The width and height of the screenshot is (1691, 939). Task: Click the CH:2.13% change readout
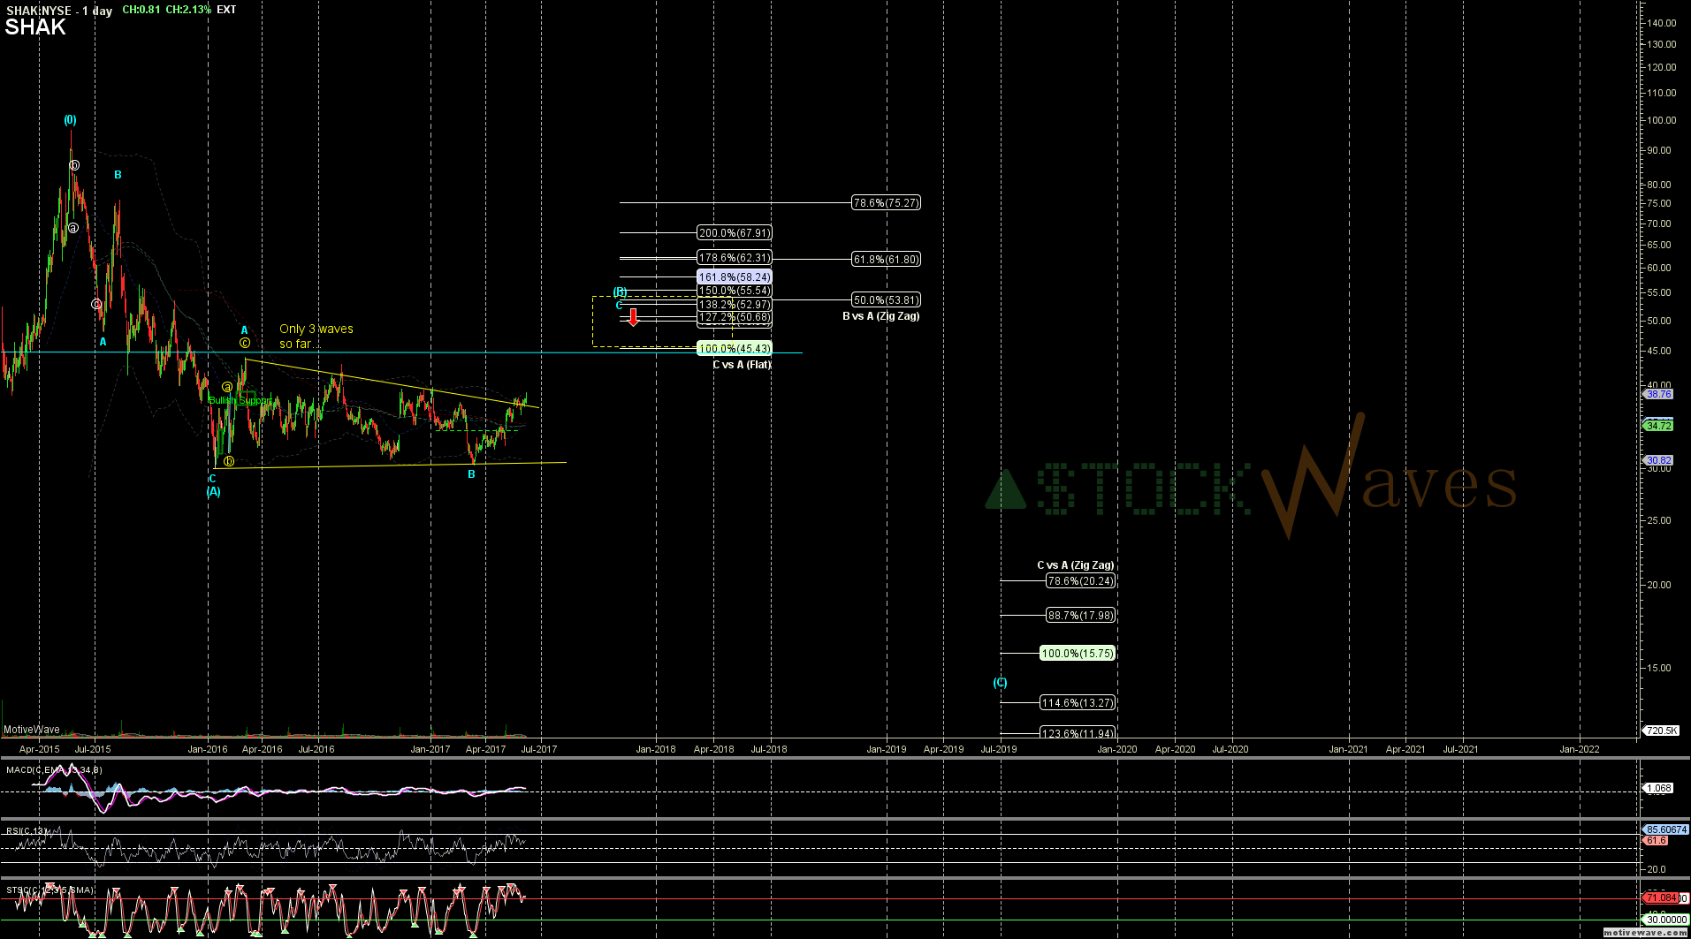click(x=188, y=10)
